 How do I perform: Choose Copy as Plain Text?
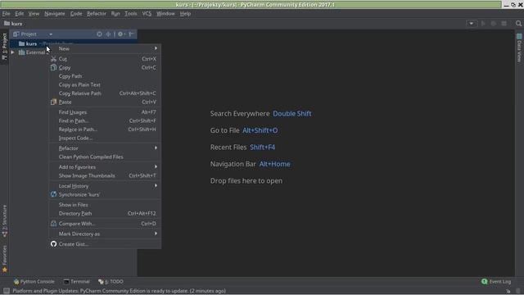[105, 85]
